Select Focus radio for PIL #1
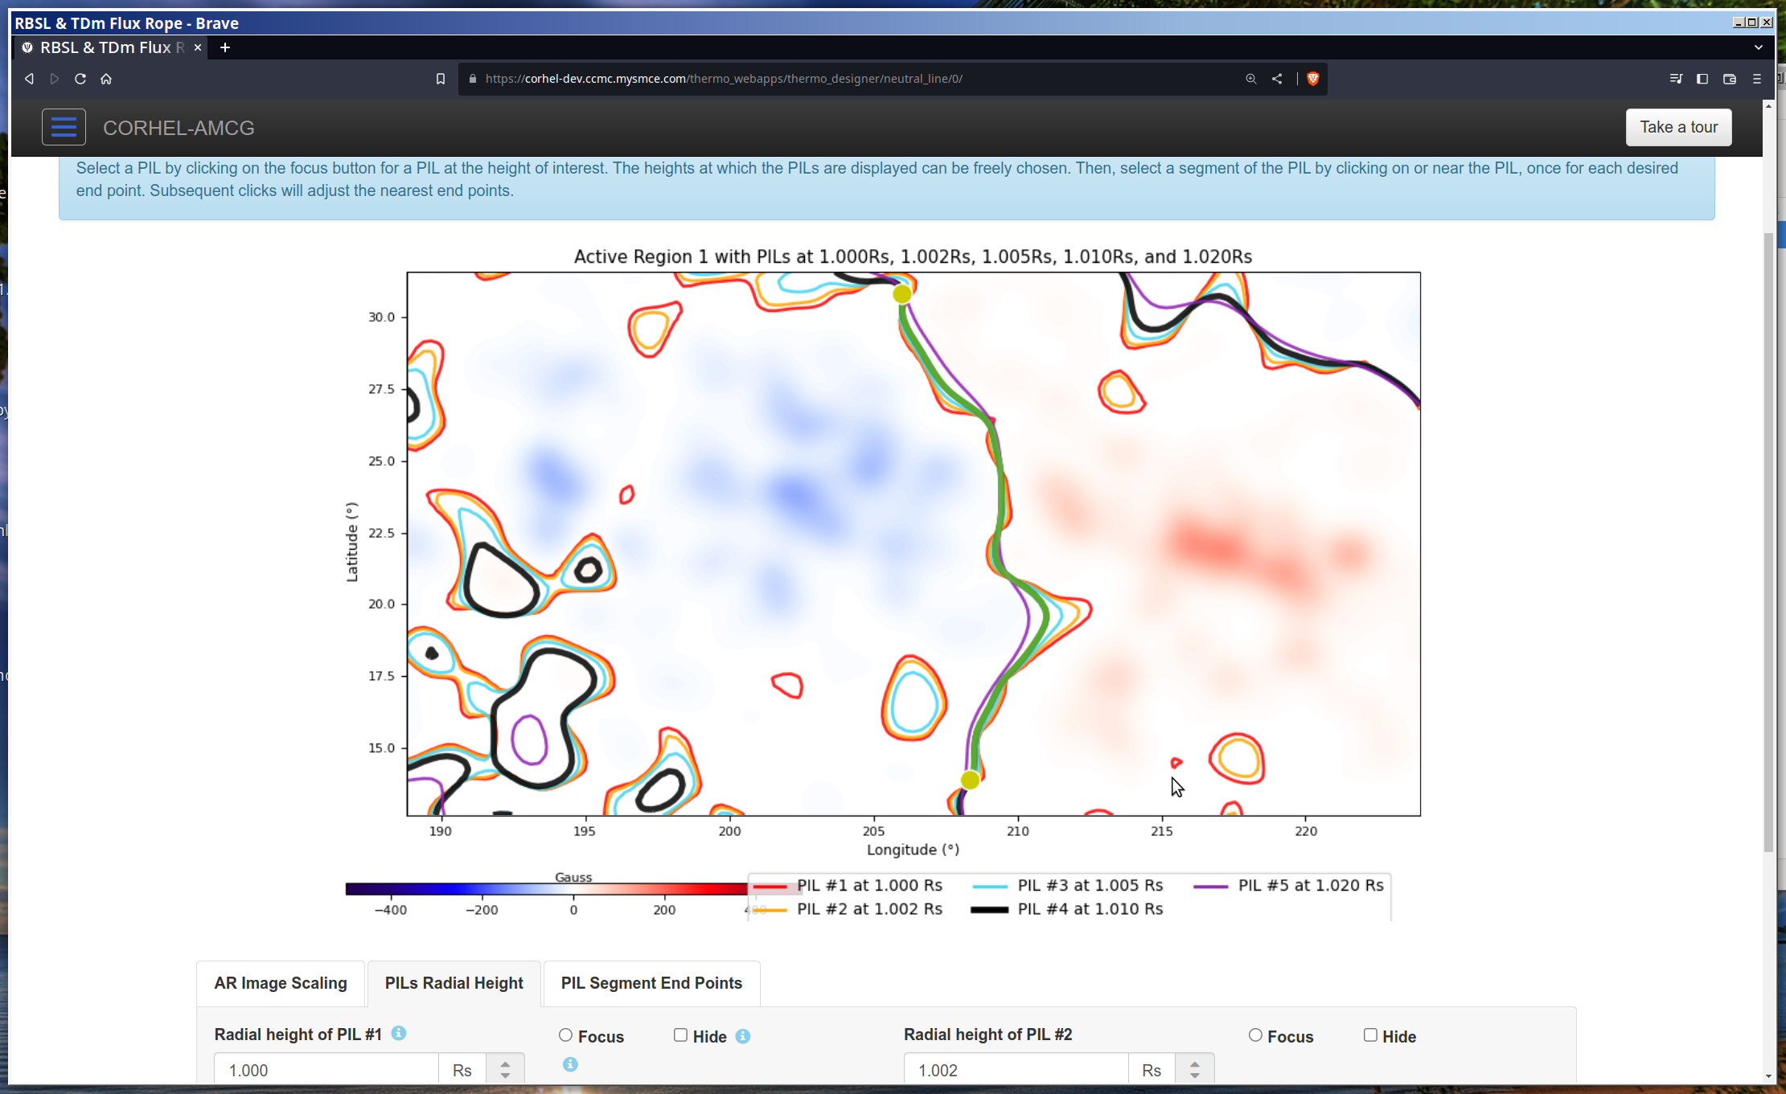1786x1094 pixels. pos(566,1035)
